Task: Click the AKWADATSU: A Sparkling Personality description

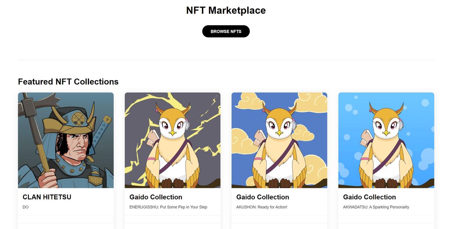Action: tap(376, 207)
